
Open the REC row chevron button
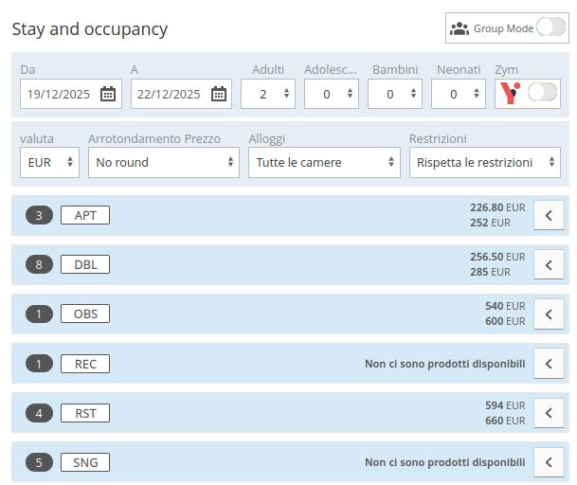[549, 363]
